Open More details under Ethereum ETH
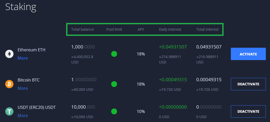This screenshot has width=270, height=122. (23, 58)
